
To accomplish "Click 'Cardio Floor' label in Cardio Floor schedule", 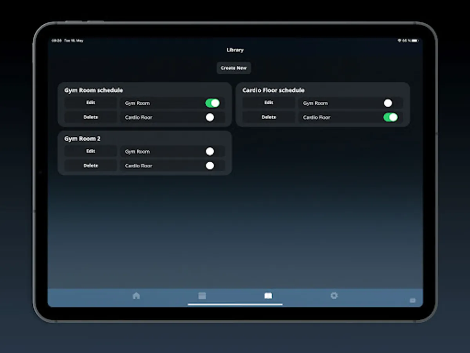I will click(x=317, y=117).
